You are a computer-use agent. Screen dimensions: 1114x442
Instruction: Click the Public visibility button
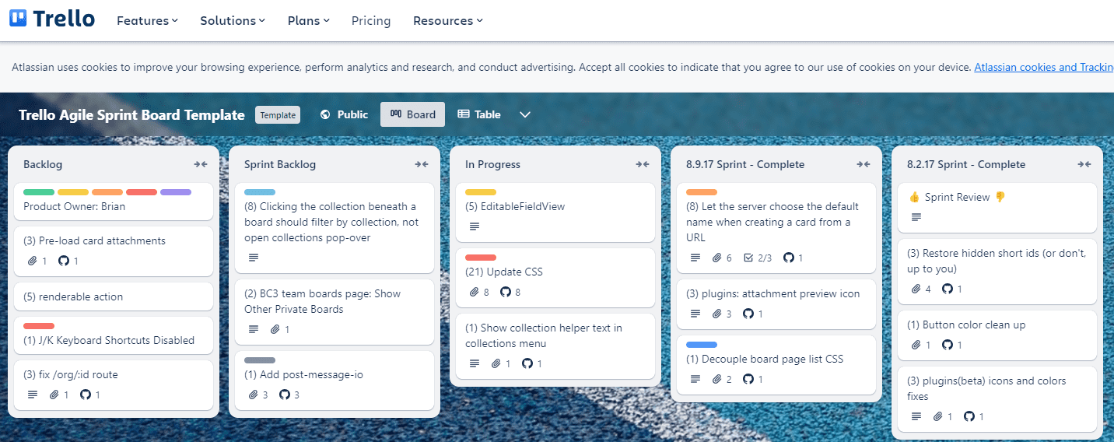click(x=344, y=114)
